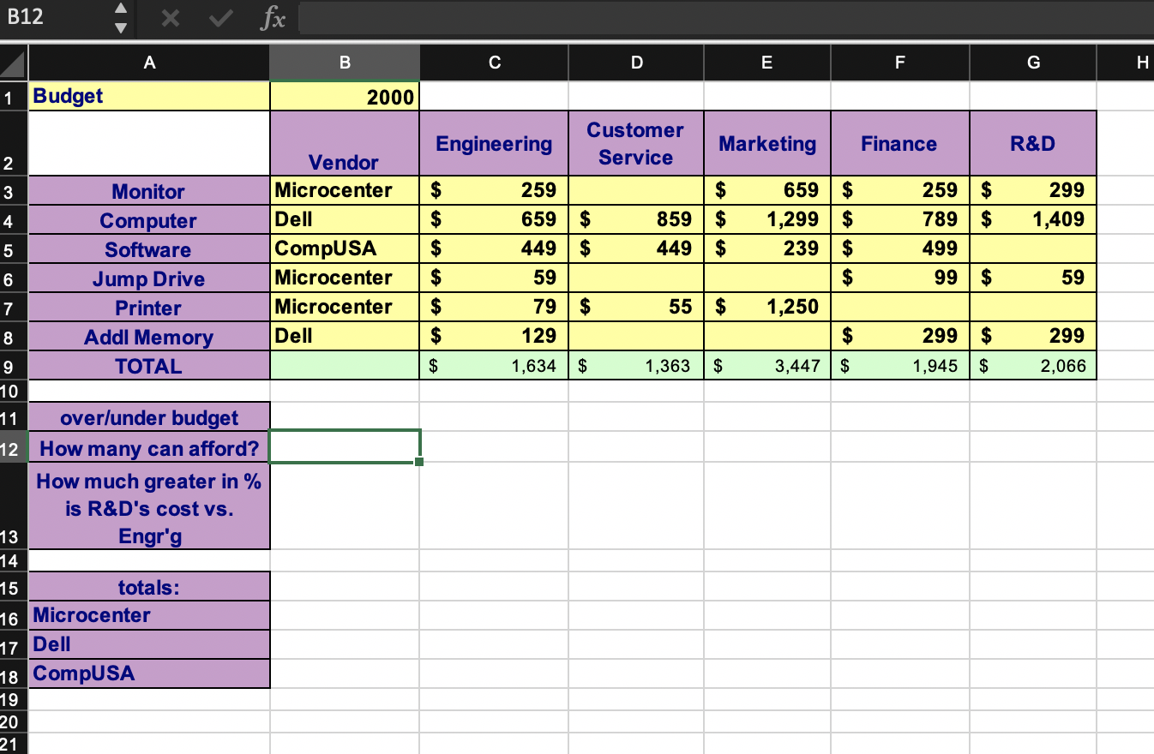Click the Name Box down stepper arrow
Image resolution: width=1154 pixels, height=754 pixels.
[121, 27]
